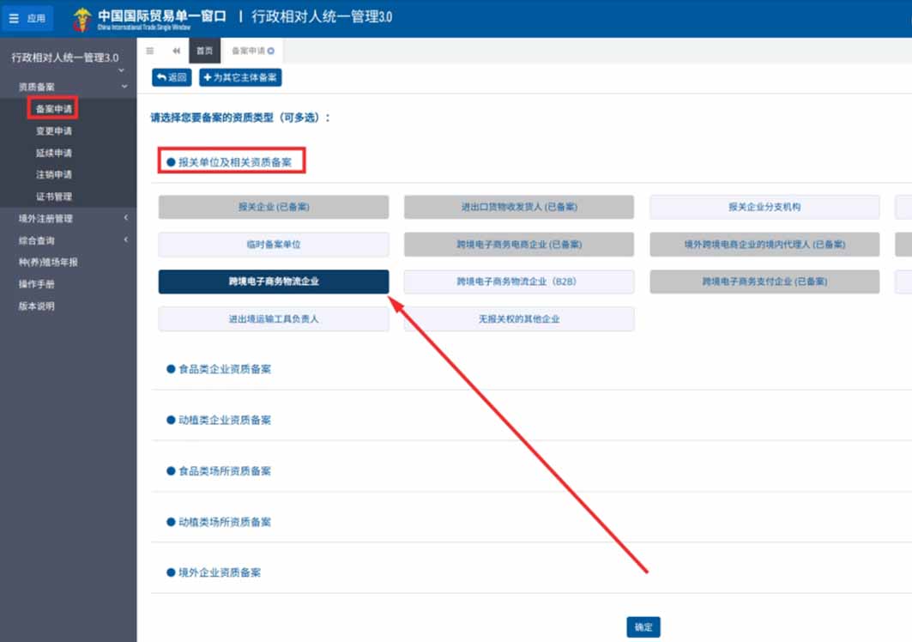Open 变更申请 in the sidebar
912x642 pixels.
pos(53,131)
